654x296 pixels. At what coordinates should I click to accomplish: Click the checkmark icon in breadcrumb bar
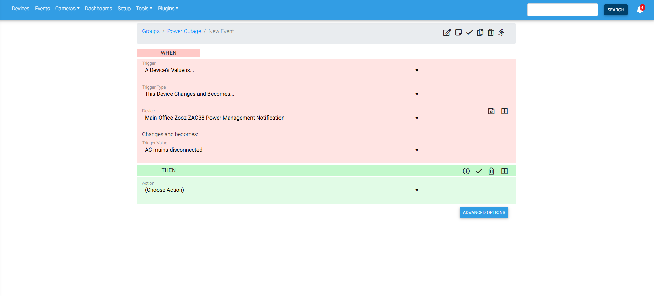[469, 32]
